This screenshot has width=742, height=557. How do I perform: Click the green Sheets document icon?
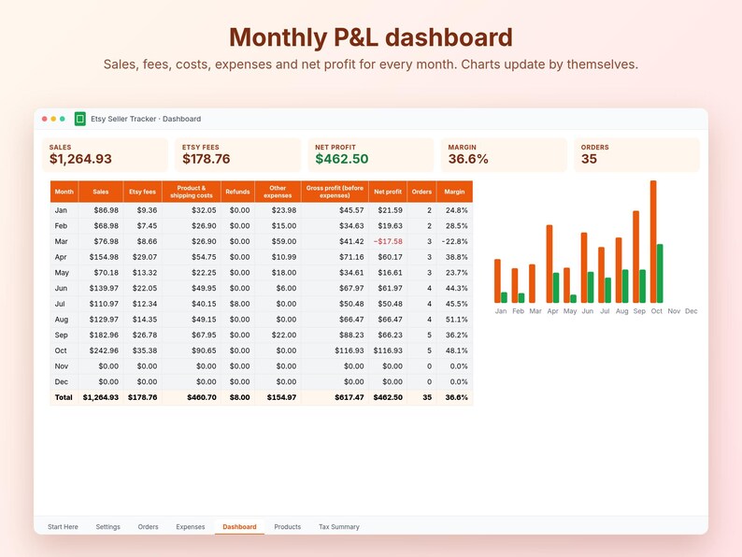[80, 119]
